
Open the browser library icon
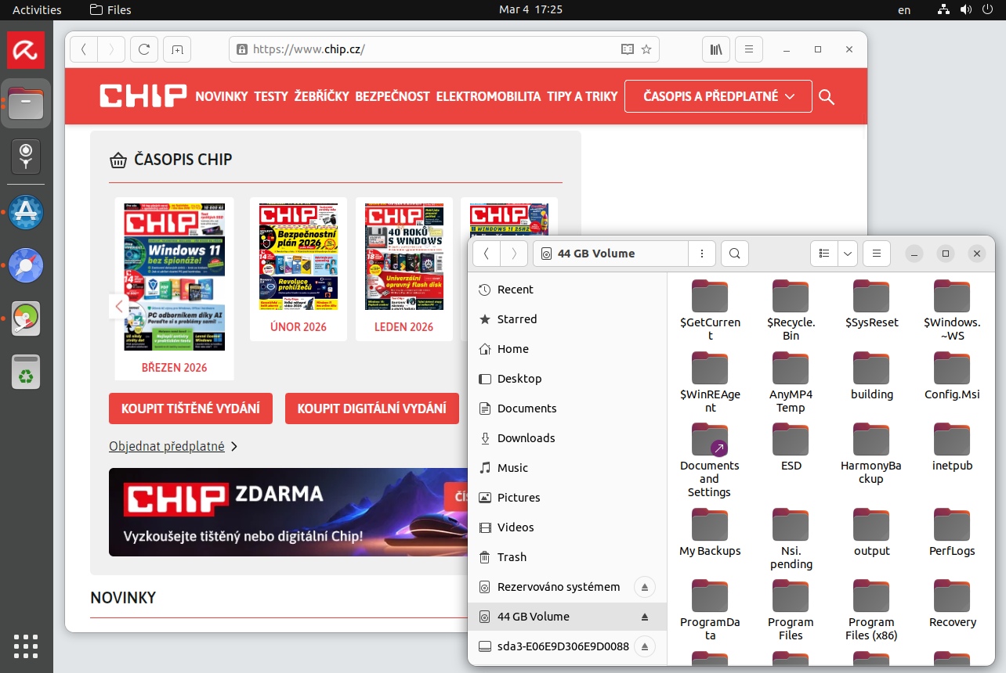click(x=716, y=49)
